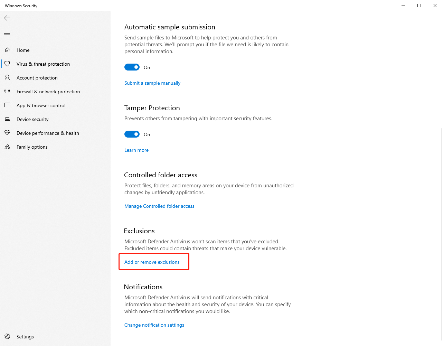Click the Windows Security window title

pos(21,6)
